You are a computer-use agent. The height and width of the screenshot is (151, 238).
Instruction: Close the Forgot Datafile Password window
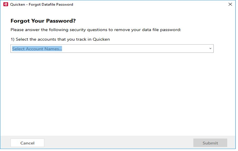[x=230, y=4]
